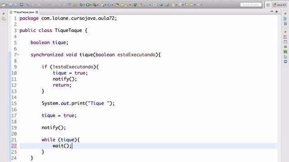Image resolution: width=289 pixels, height=162 pixels.
Task: Open the green Data Source Explorer icon
Action: [285, 52]
